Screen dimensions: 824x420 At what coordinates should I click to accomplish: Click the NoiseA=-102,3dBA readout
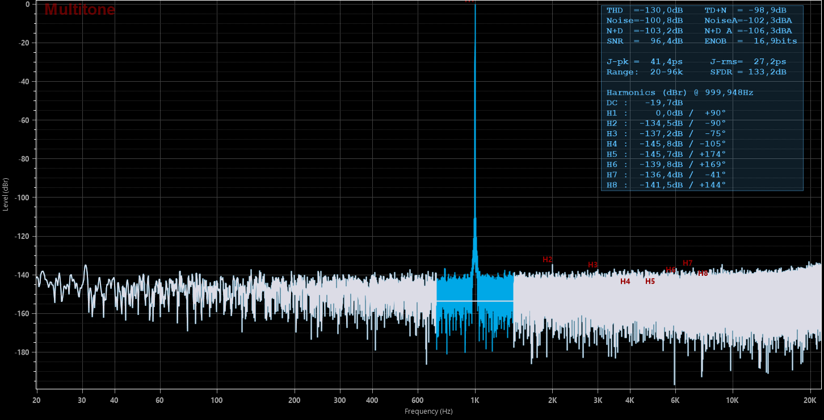(748, 21)
